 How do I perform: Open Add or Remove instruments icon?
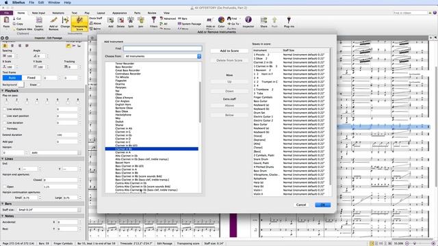tap(53, 20)
